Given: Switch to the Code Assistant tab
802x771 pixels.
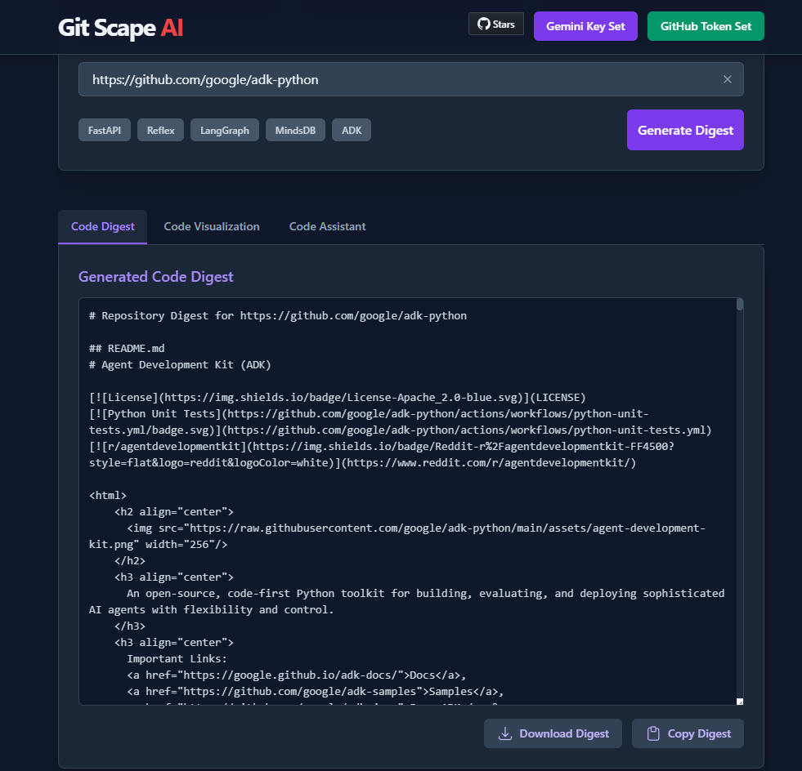Looking at the screenshot, I should [x=327, y=226].
